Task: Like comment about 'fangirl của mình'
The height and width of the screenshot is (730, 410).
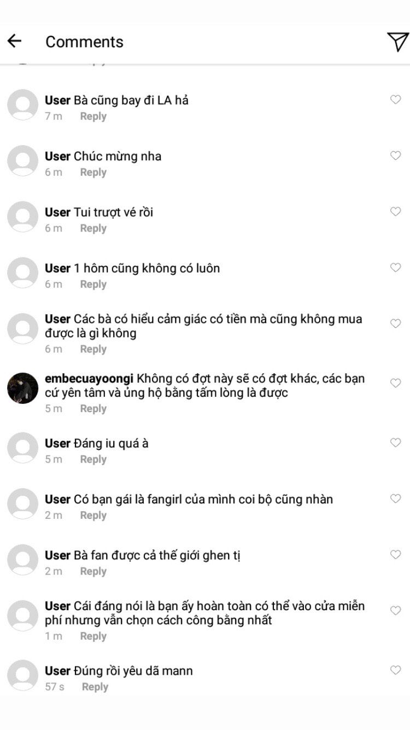Action: coord(395,499)
